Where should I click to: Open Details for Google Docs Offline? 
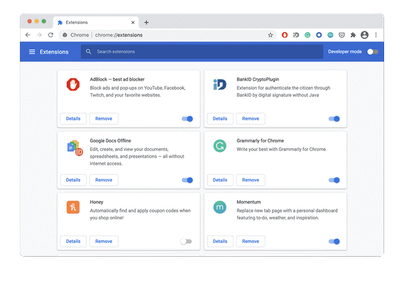(73, 180)
